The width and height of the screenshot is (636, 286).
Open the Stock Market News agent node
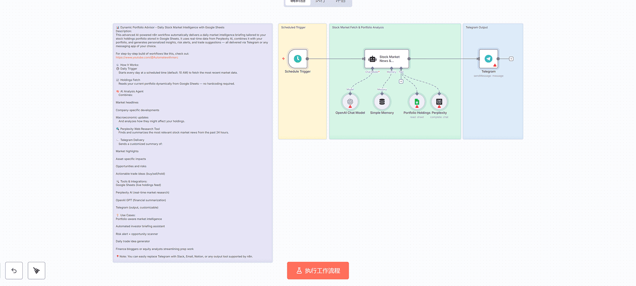(x=387, y=59)
